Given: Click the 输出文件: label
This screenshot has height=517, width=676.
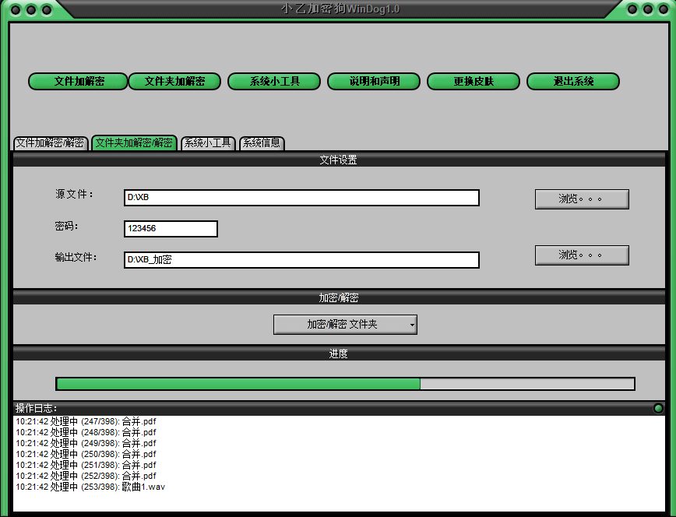Looking at the screenshot, I should click(76, 257).
